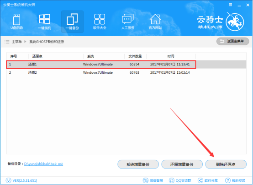Go to 主菜单 breadcrumb item

pos(16,42)
